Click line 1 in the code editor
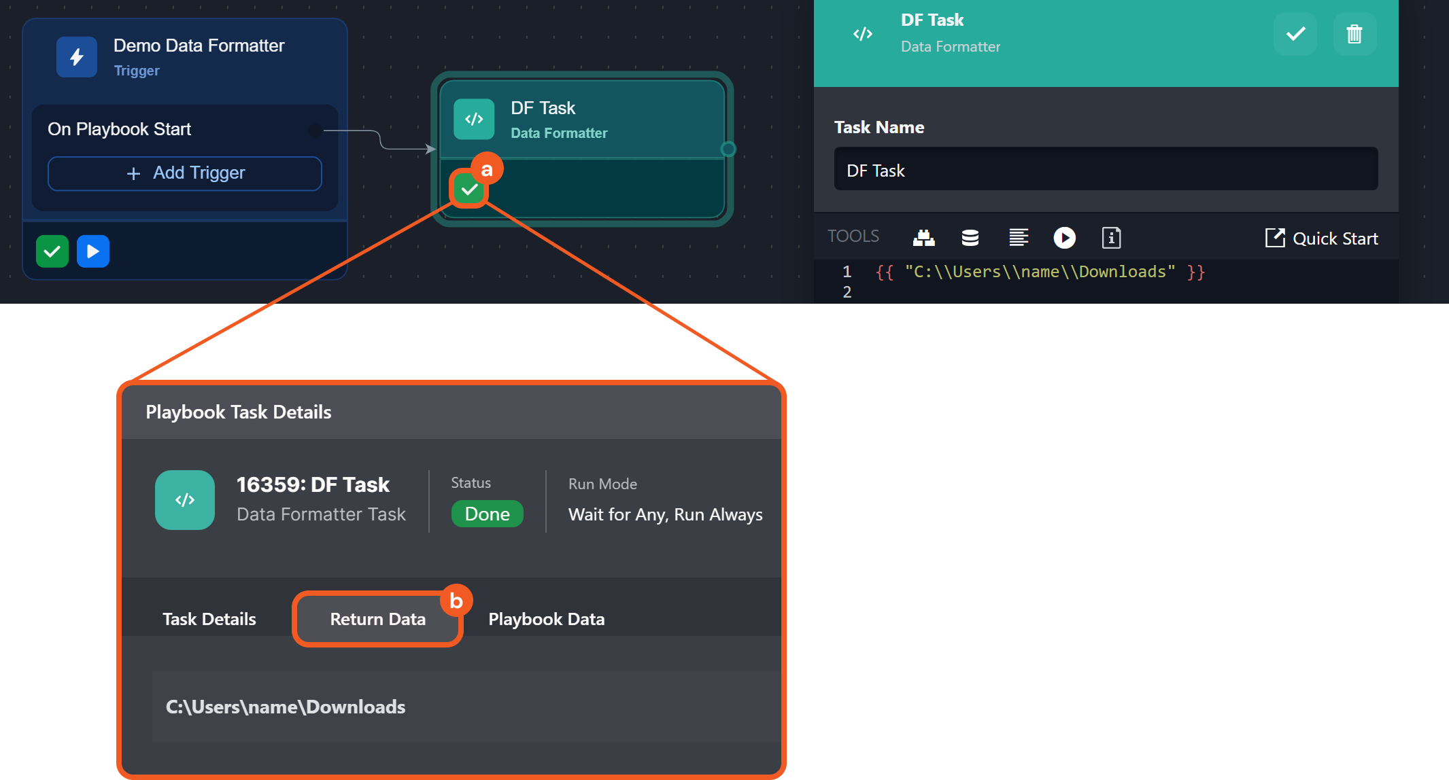1449x780 pixels. (1039, 272)
